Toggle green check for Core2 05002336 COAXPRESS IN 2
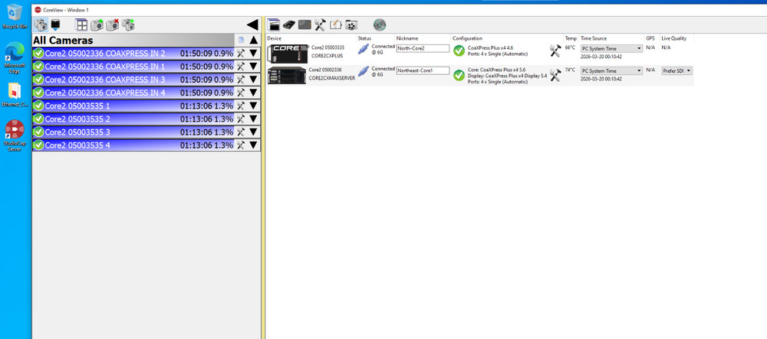Image resolution: width=767 pixels, height=339 pixels. pos(38,54)
